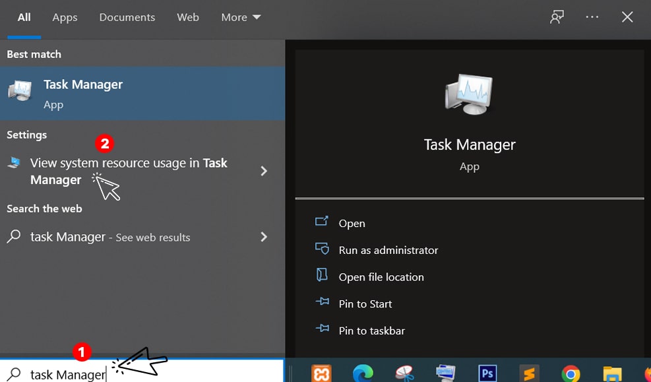Choose Open file location

click(x=381, y=277)
